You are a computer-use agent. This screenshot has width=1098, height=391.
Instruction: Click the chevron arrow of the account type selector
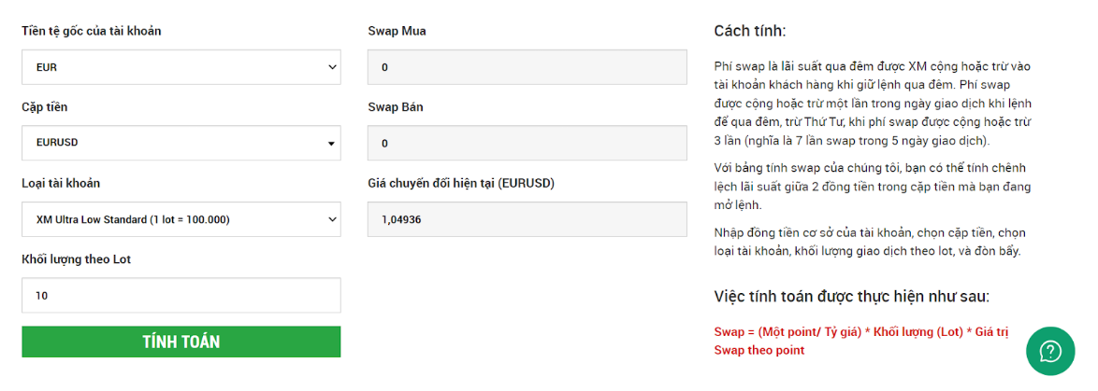point(331,220)
